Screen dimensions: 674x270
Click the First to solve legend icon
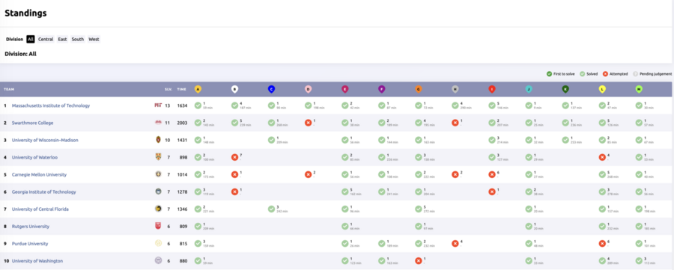pyautogui.click(x=550, y=74)
